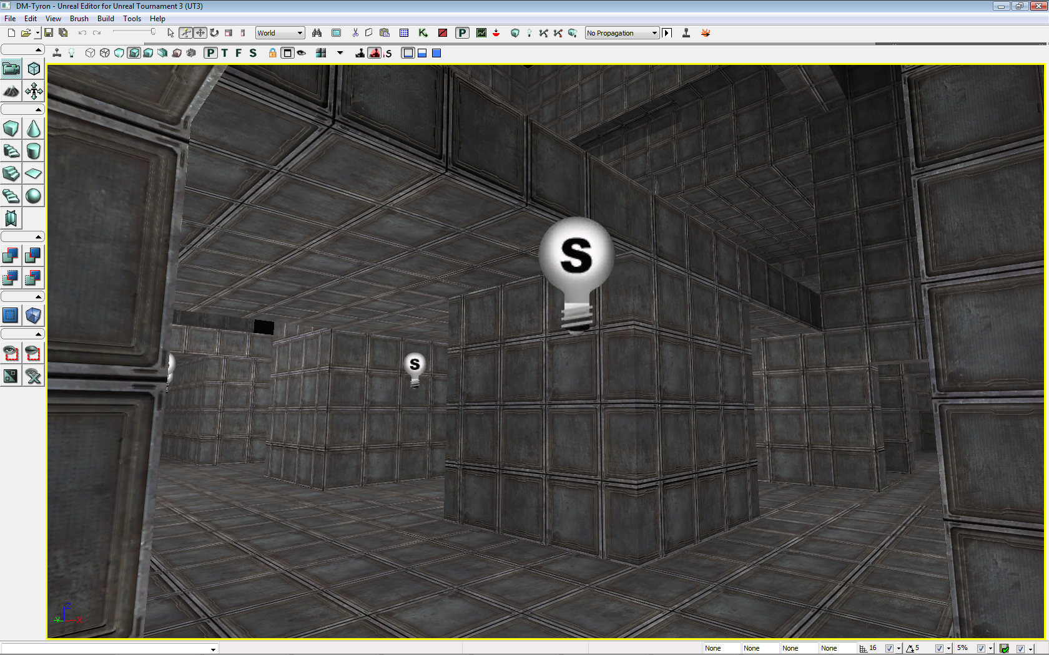
Task: Open the Build menu
Action: click(x=106, y=19)
